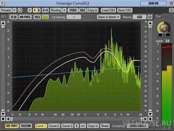Click the bottom-right diamond zoom icon

coord(150,119)
